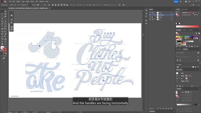Hide the Illustration layer

click(x=150, y=15)
